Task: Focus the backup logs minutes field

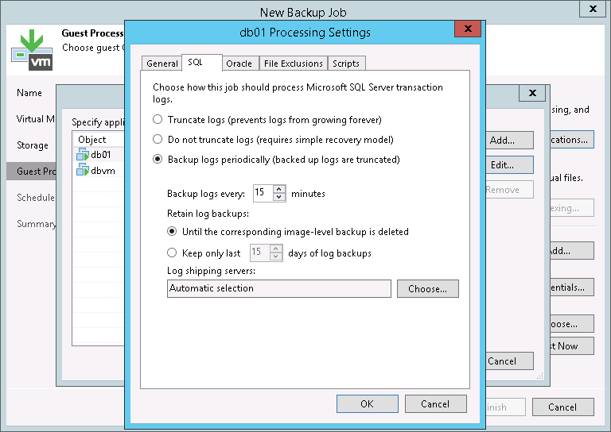Action: [x=263, y=193]
